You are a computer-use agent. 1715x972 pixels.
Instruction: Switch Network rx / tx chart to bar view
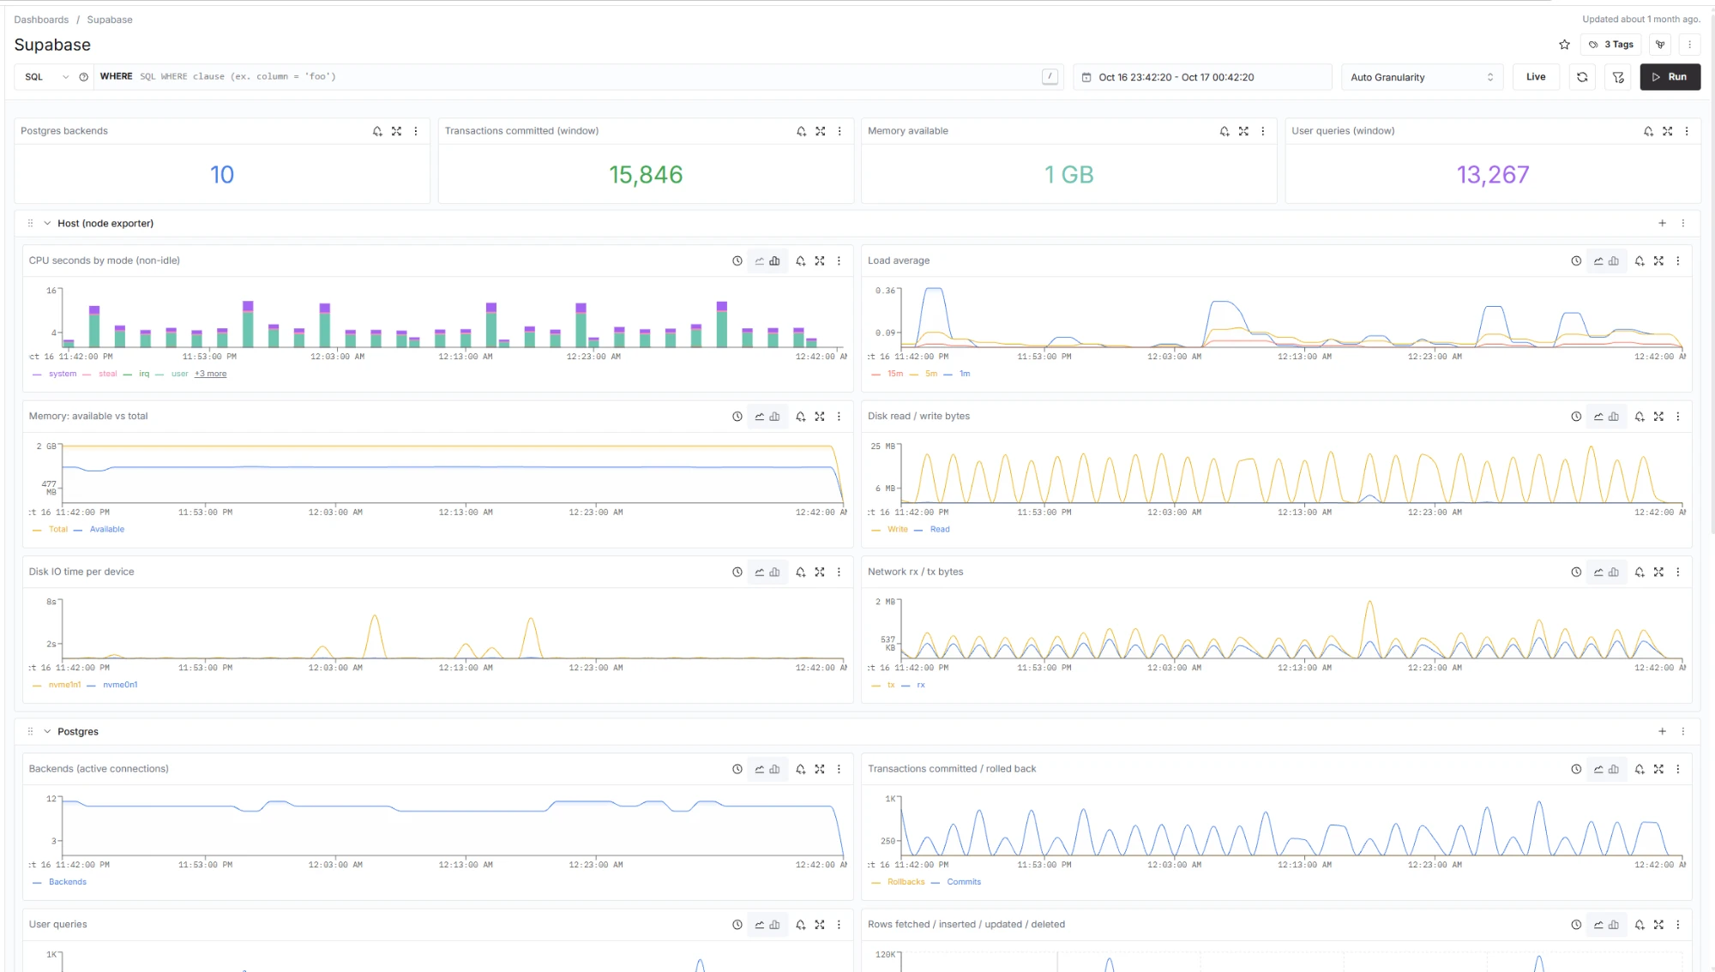click(x=1613, y=573)
